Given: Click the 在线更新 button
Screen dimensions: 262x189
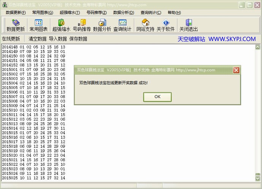Looking at the screenshot, I should pyautogui.click(x=11, y=39).
